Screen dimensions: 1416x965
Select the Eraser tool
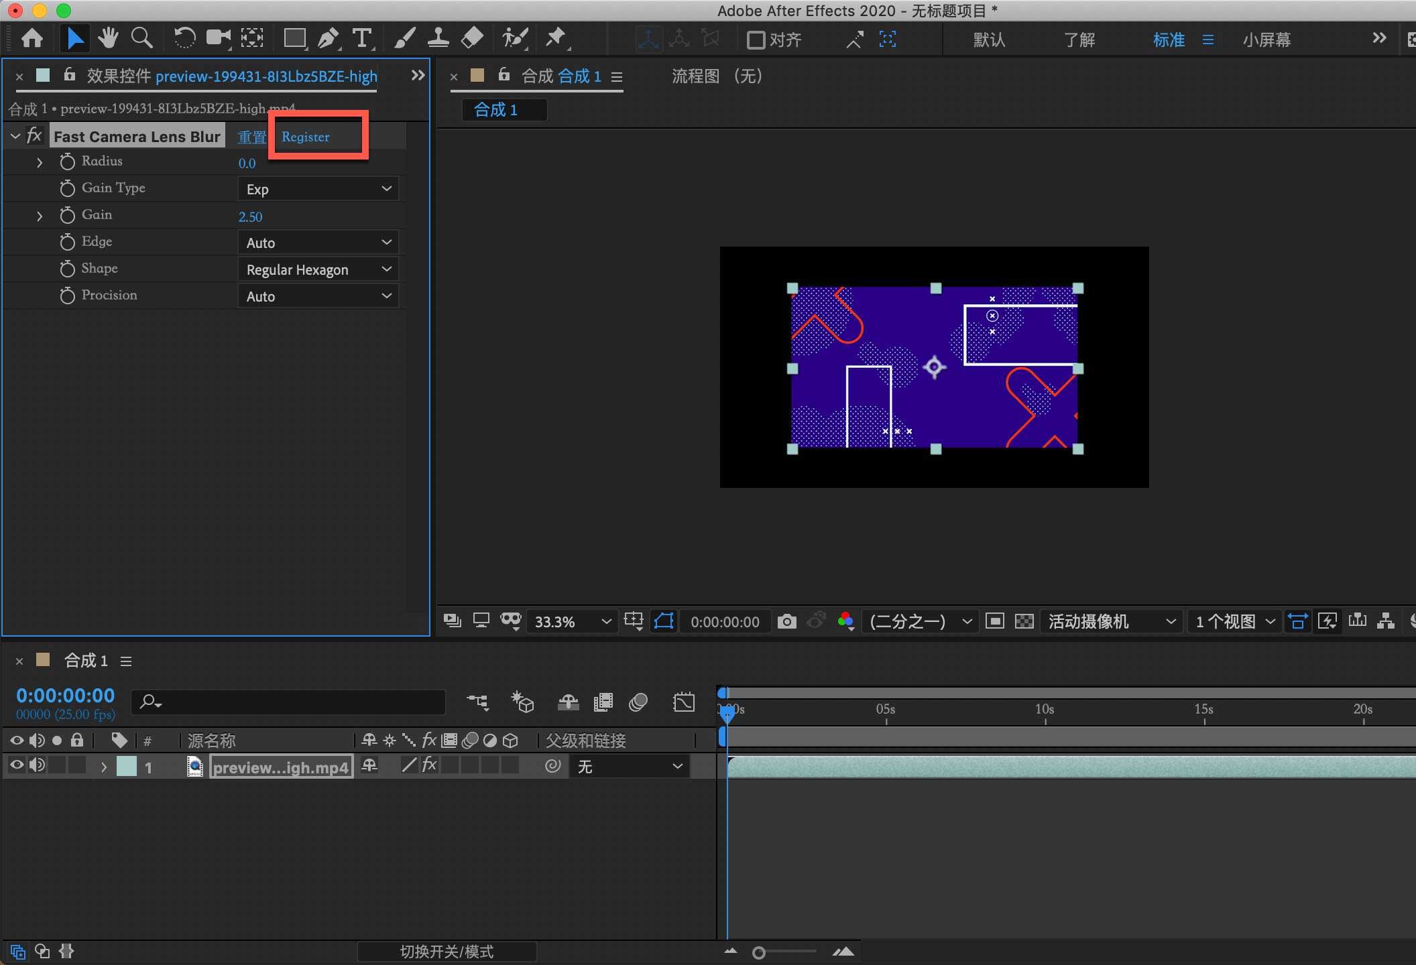click(472, 38)
